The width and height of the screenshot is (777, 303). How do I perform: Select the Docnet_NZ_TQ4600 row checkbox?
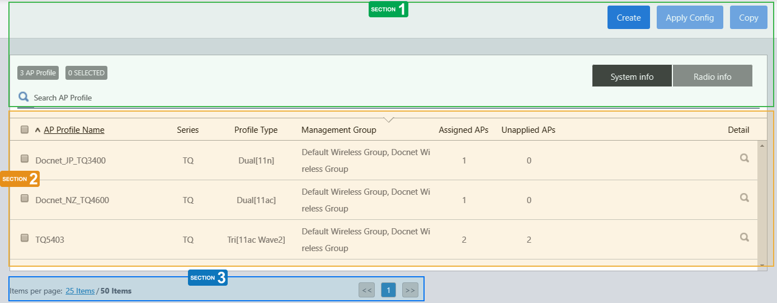pos(25,198)
